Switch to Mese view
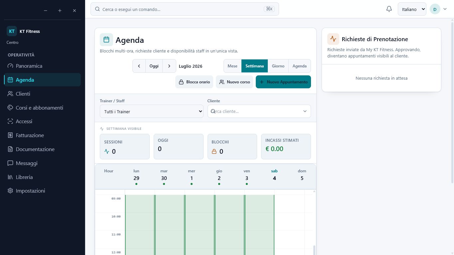Viewport: 454px width, 255px height. (232, 66)
